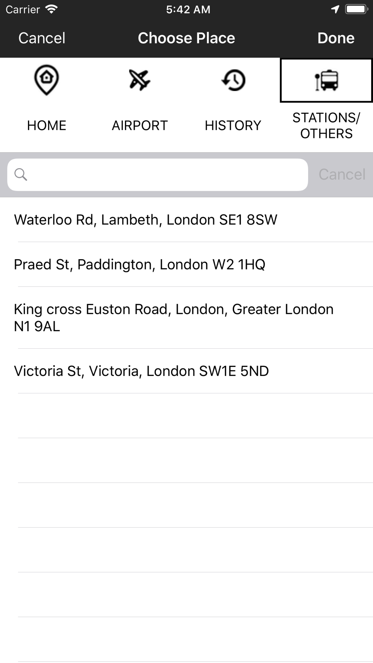The width and height of the screenshot is (373, 663).
Task: Select the Airport airplane icon
Action: click(140, 80)
